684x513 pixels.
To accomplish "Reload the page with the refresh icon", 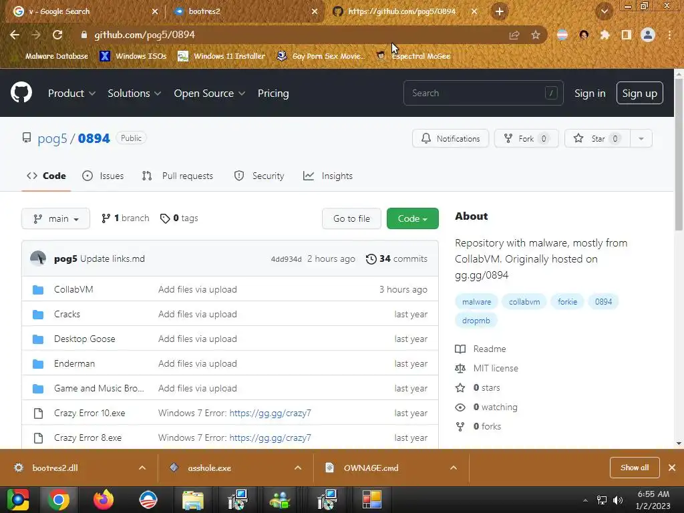I will click(57, 35).
